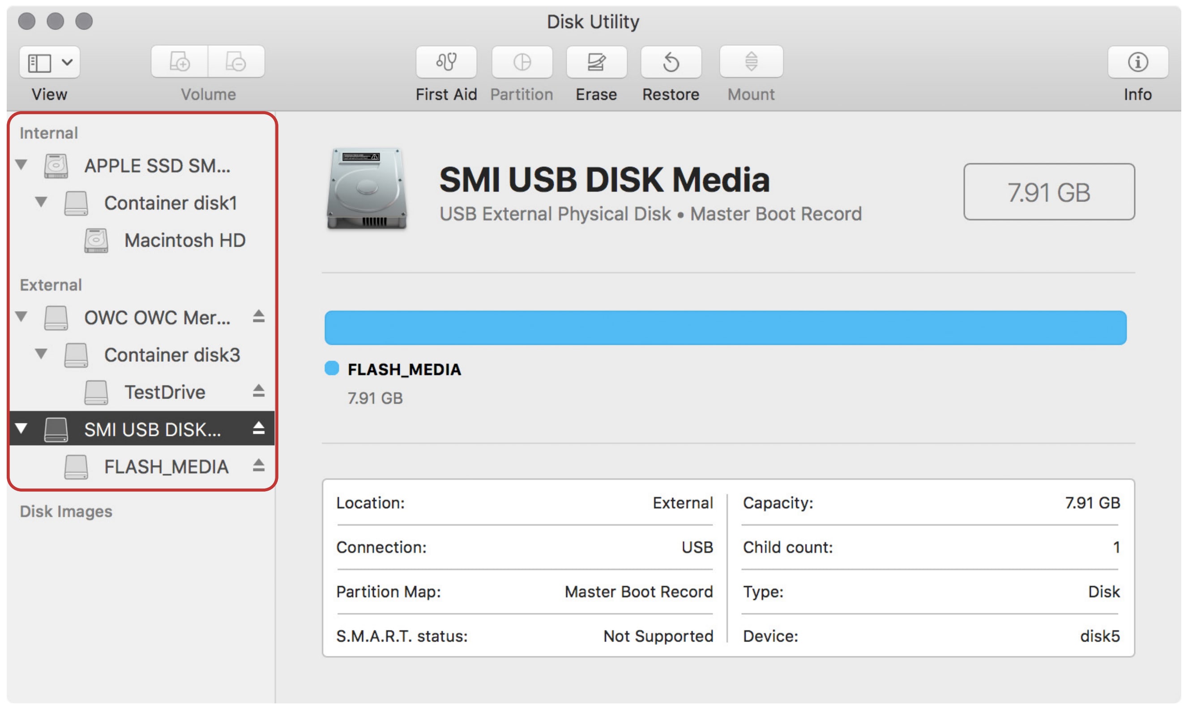Screen dimensions: 1188x711
Task: Click the add volume plus icon
Action: tap(179, 62)
